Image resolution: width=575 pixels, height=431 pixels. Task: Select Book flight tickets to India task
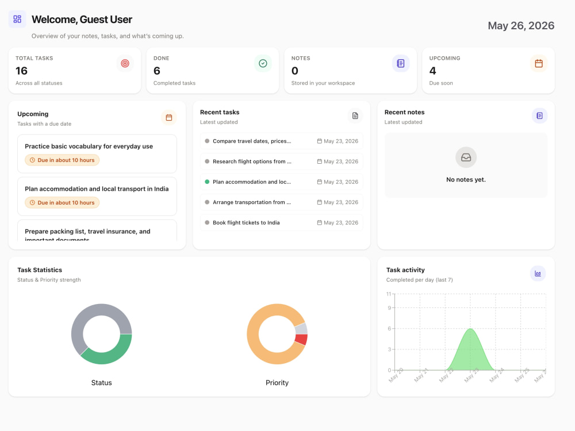(282, 223)
